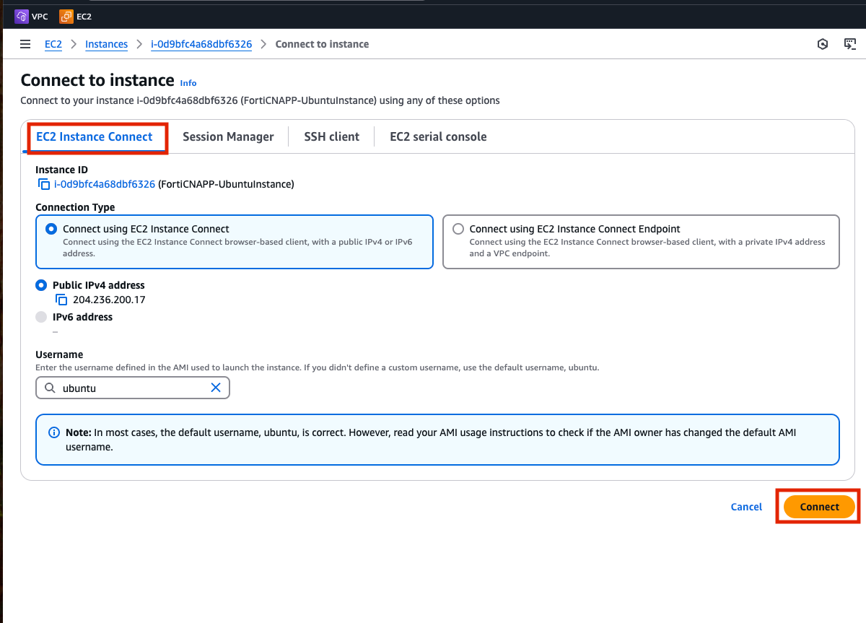Click the VPC service shortcut icon
The image size is (866, 623).
click(22, 16)
